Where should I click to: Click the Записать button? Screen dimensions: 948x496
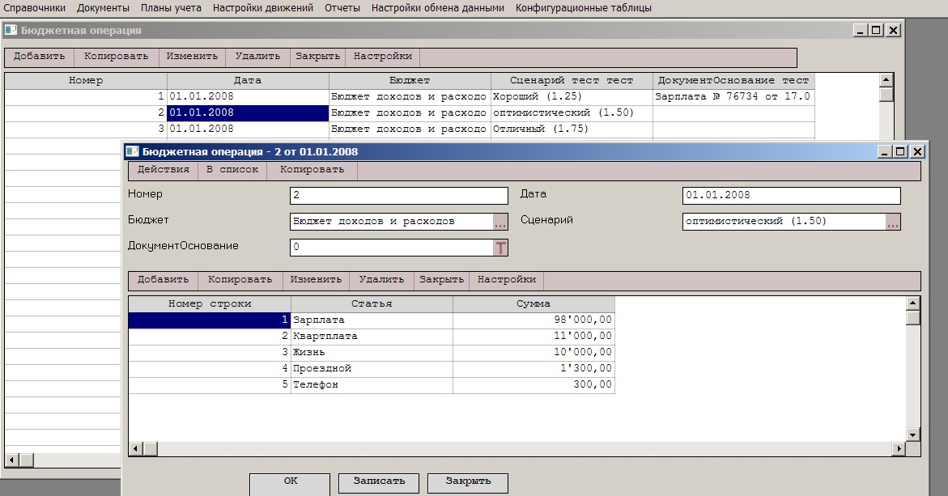[379, 482]
